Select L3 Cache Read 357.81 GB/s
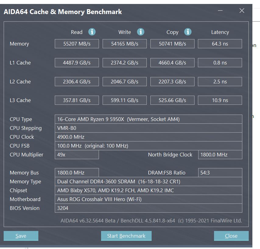This screenshot has width=260, height=249. pos(77,100)
